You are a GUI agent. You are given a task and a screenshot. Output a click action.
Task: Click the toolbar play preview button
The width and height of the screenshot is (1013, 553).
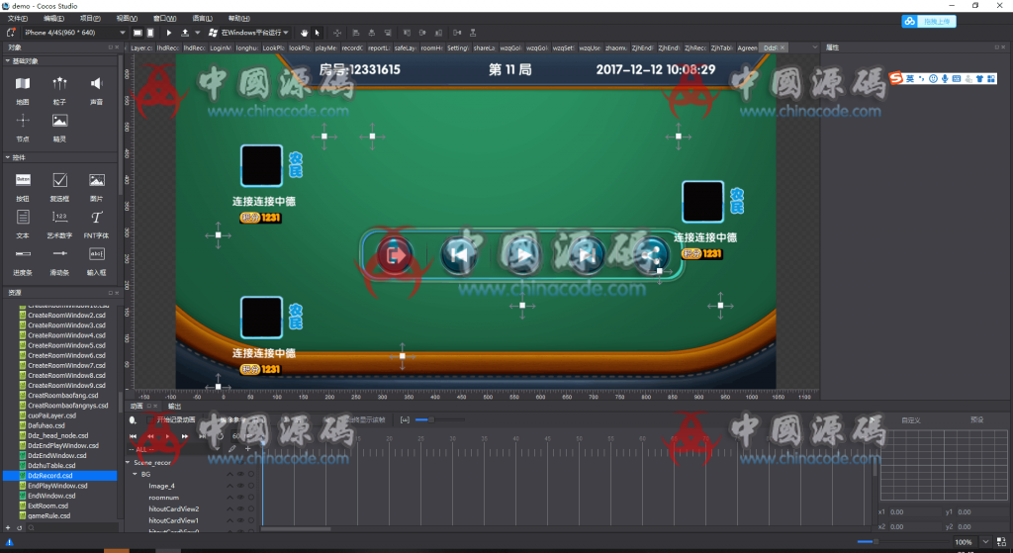[168, 33]
